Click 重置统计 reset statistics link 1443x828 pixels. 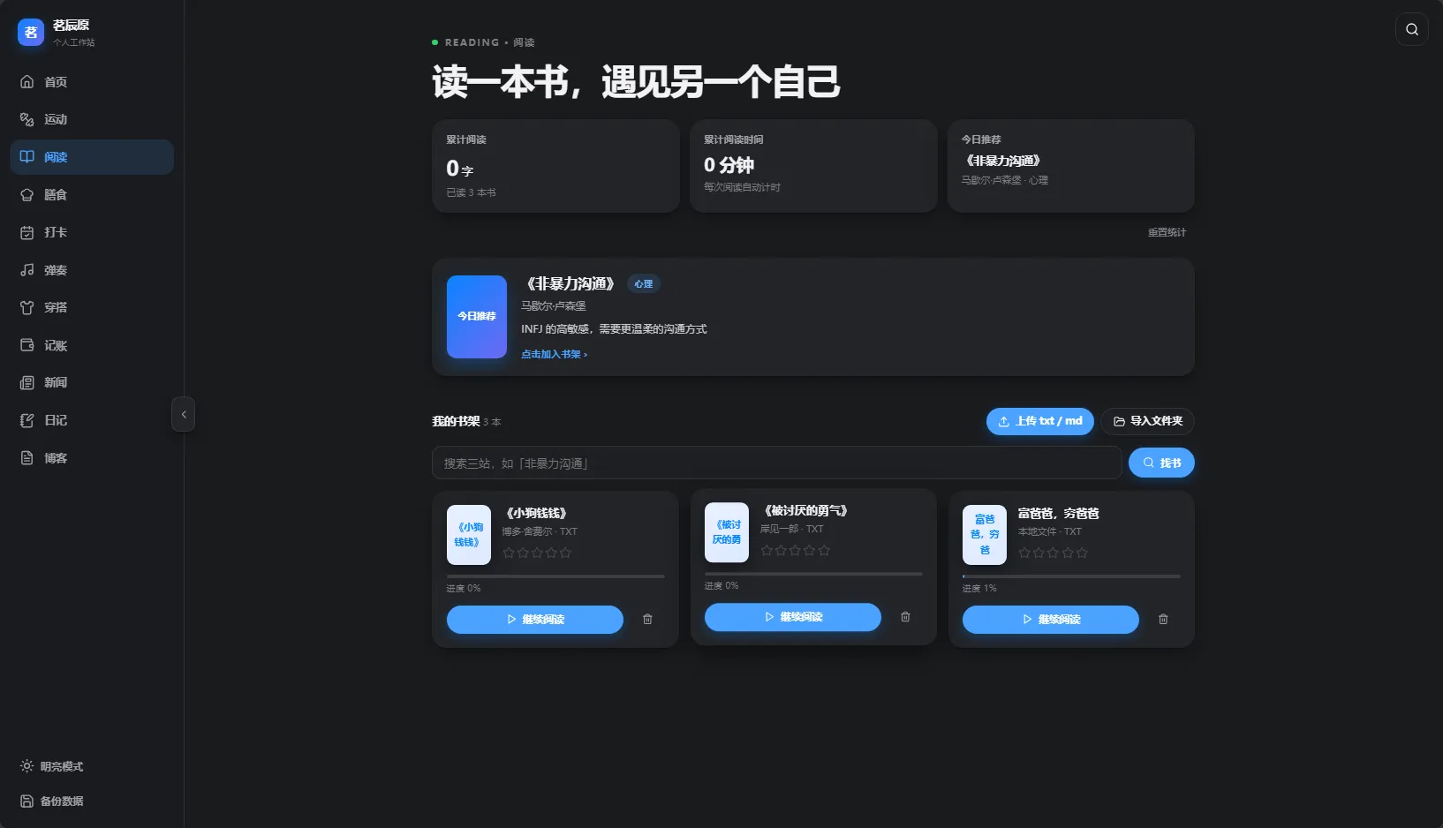coord(1167,232)
